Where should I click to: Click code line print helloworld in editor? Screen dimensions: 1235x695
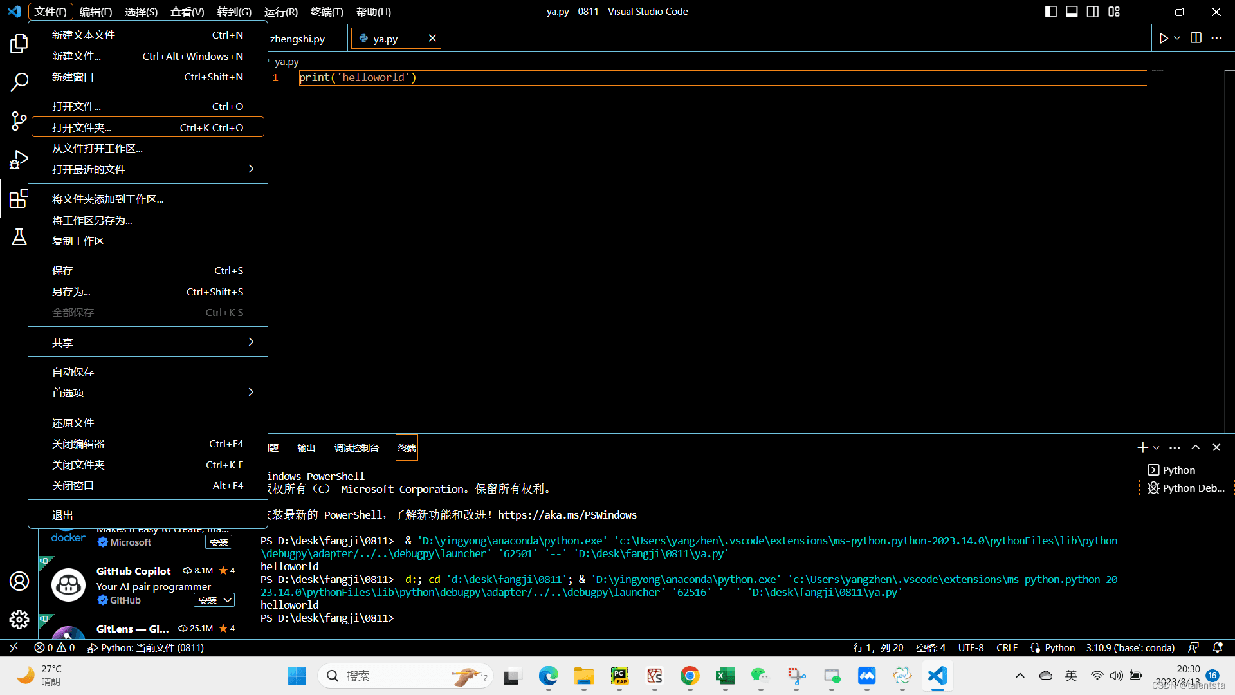point(358,77)
